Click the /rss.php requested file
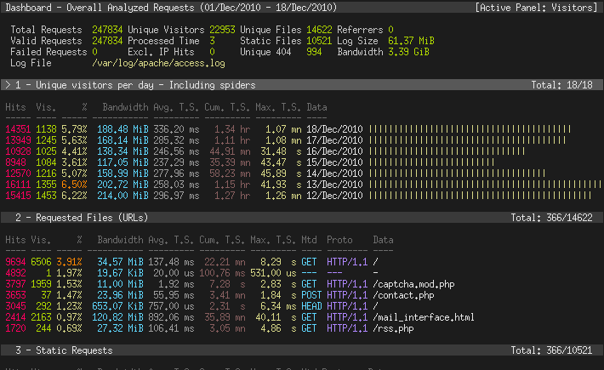Image resolution: width=604 pixels, height=370 pixels. point(393,329)
